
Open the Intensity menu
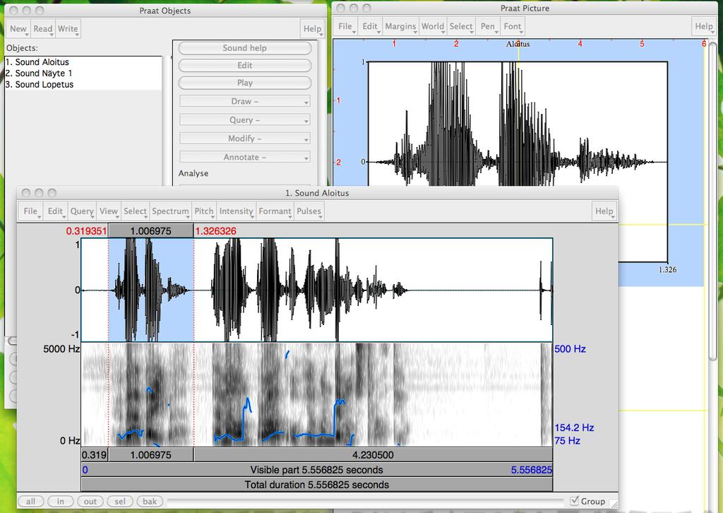[236, 211]
